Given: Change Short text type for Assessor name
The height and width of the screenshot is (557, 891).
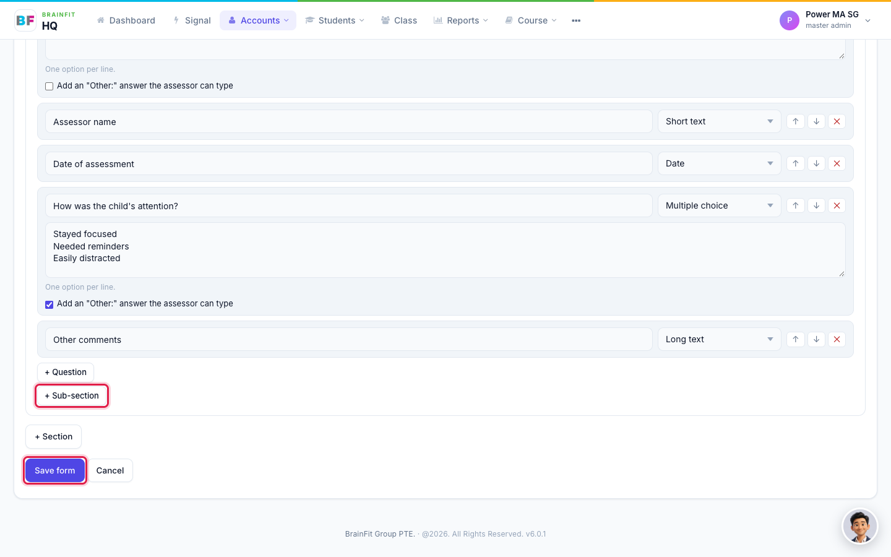Looking at the screenshot, I should coord(719,121).
